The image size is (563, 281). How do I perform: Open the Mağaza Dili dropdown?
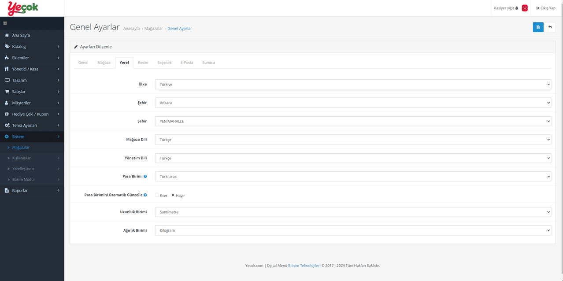tap(353, 140)
